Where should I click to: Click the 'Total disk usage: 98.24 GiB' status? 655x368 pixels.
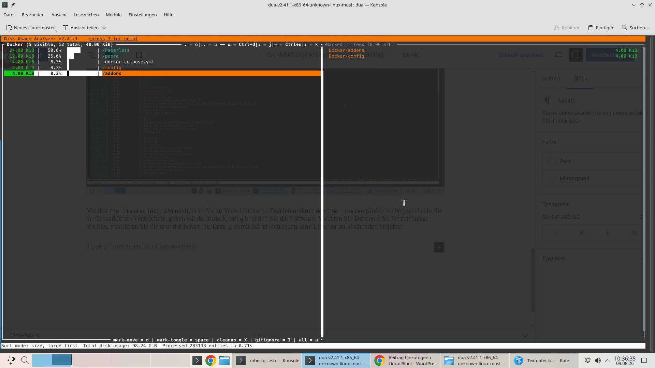(120, 346)
